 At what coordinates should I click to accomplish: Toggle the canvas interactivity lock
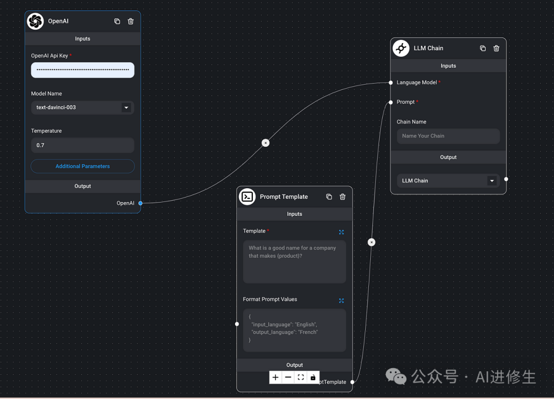click(313, 377)
